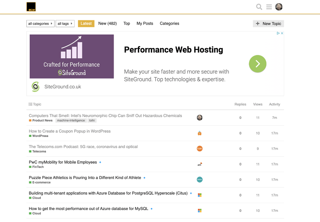Click Cloud category under multi-tenant applications topic
This screenshot has width=320, height=222.
[x=35, y=198]
